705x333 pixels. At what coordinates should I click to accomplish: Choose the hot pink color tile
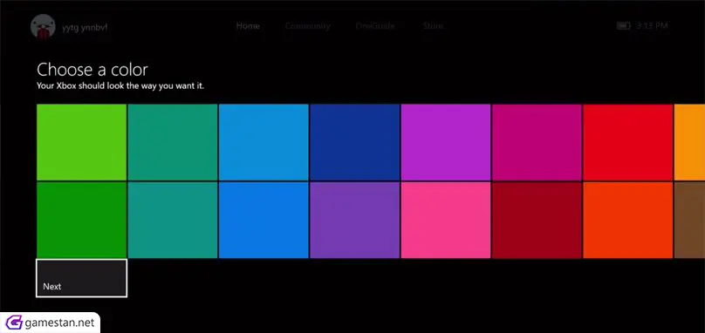446,221
